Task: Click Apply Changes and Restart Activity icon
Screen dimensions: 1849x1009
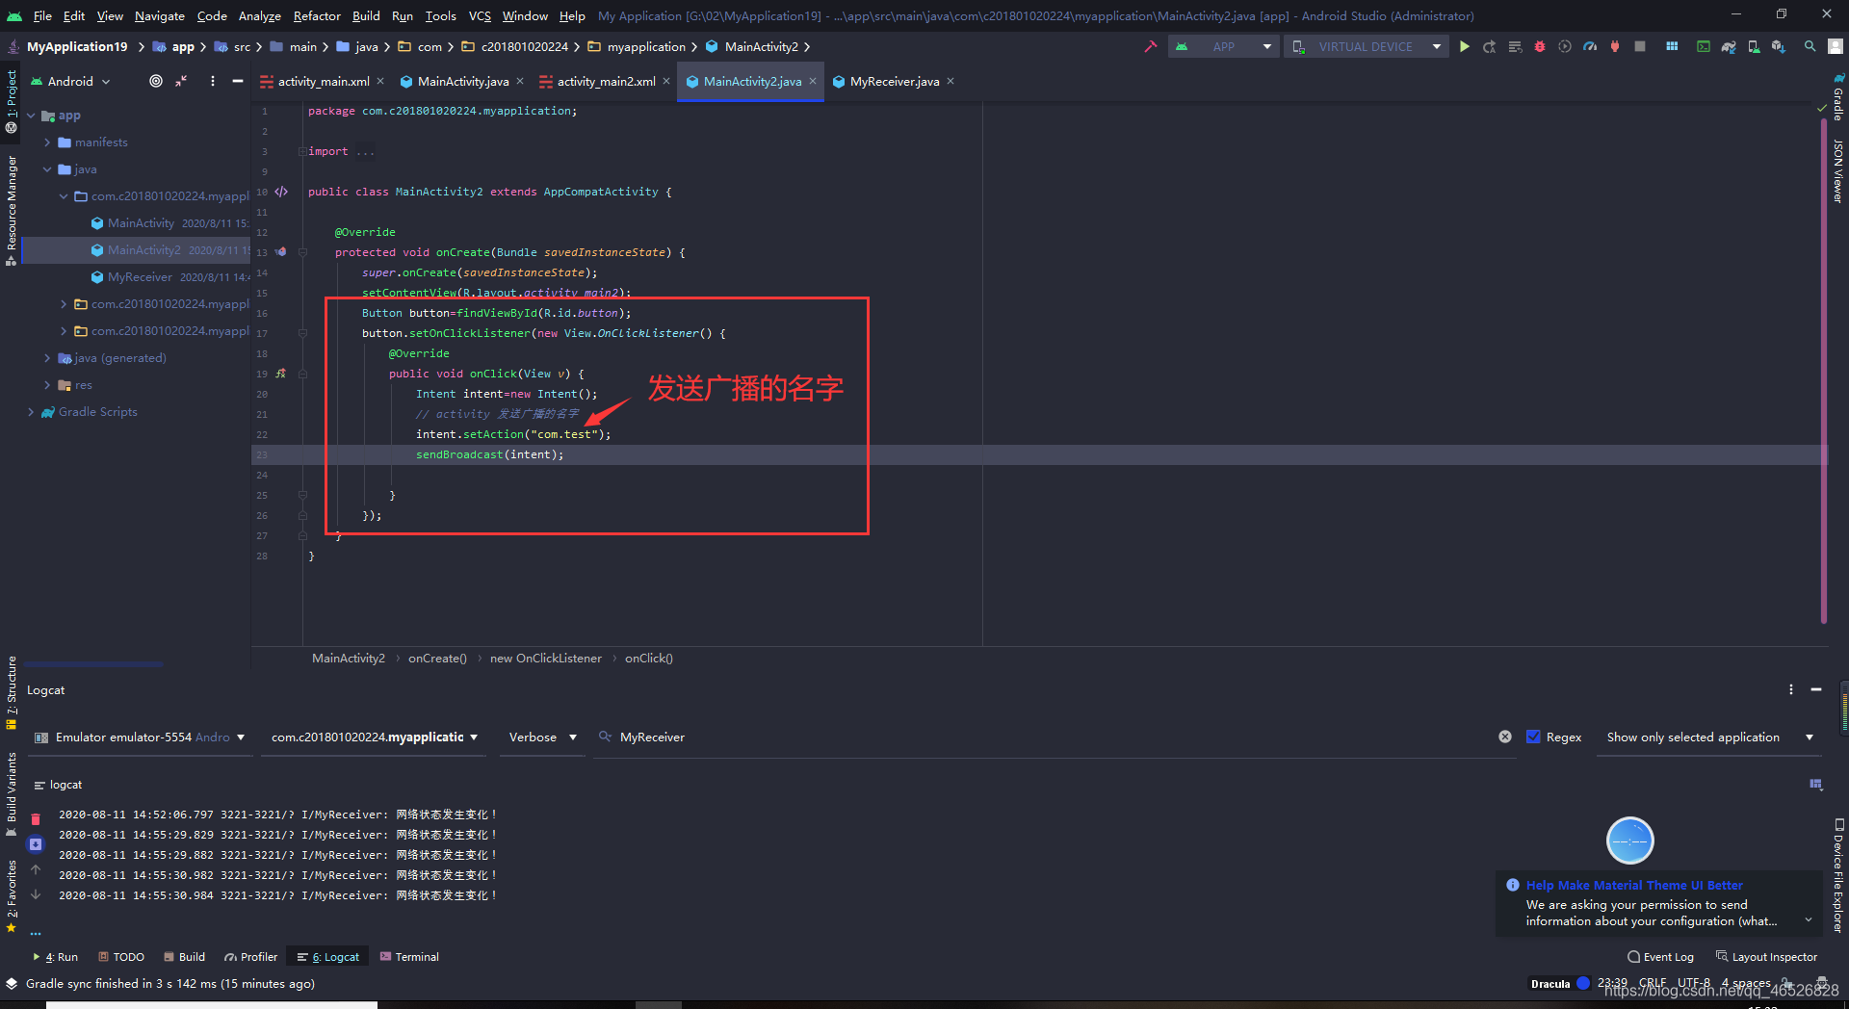Action: [x=1489, y=46]
